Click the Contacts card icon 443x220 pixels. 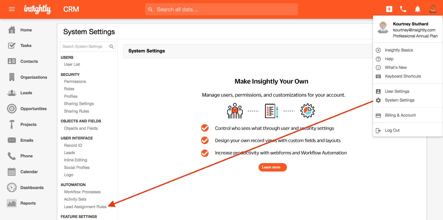(x=12, y=61)
